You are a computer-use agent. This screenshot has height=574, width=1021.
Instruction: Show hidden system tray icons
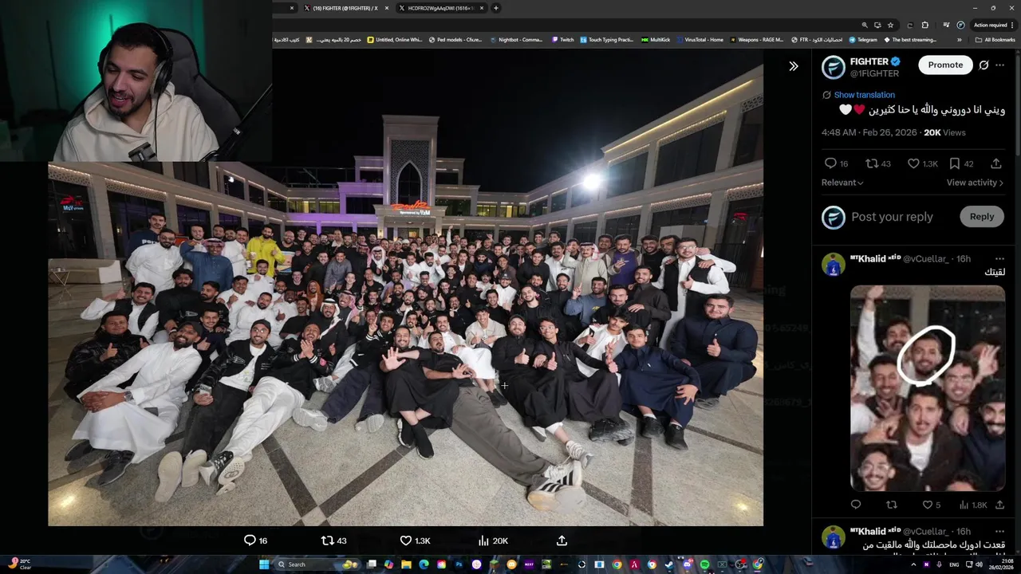[x=913, y=564]
